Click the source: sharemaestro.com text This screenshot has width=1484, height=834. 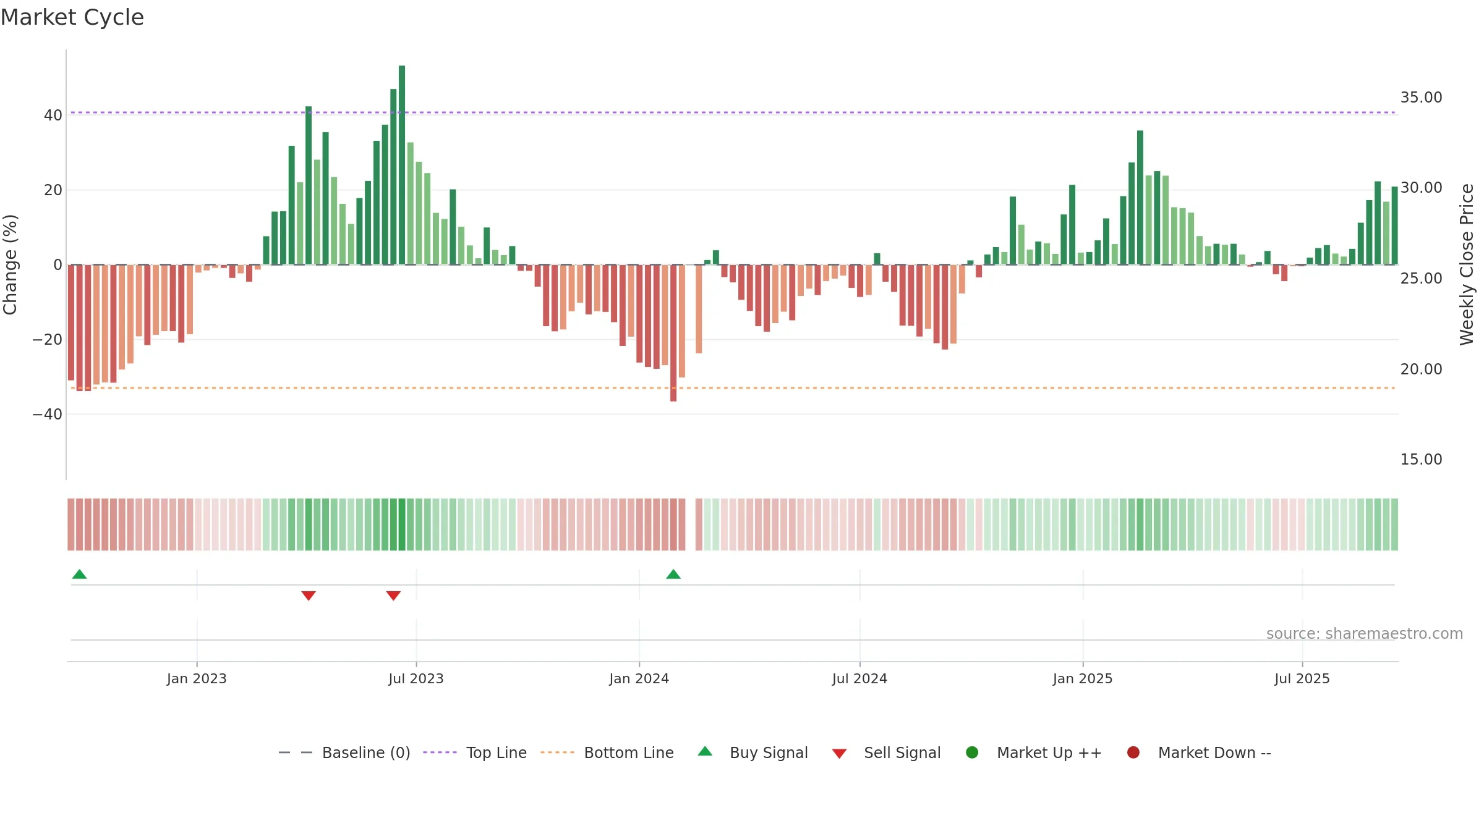(1365, 634)
